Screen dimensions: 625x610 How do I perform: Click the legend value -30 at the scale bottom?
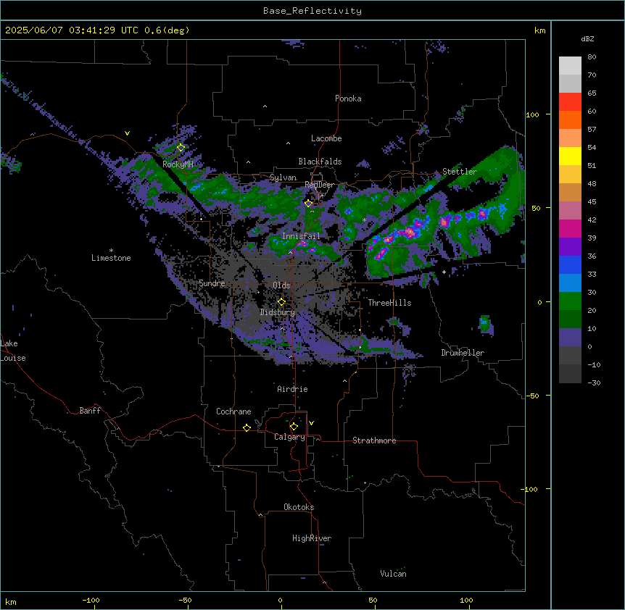click(594, 383)
